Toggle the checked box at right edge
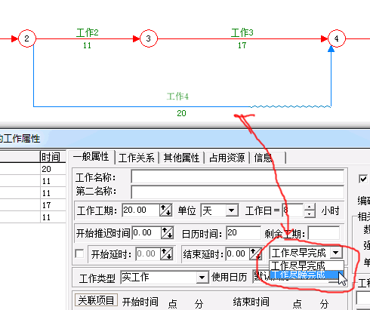The height and width of the screenshot is (310, 370). 363,179
